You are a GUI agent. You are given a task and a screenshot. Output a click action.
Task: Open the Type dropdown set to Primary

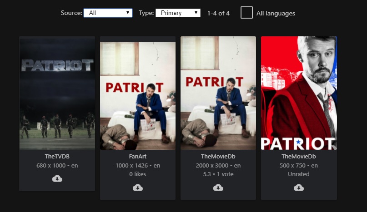point(178,13)
